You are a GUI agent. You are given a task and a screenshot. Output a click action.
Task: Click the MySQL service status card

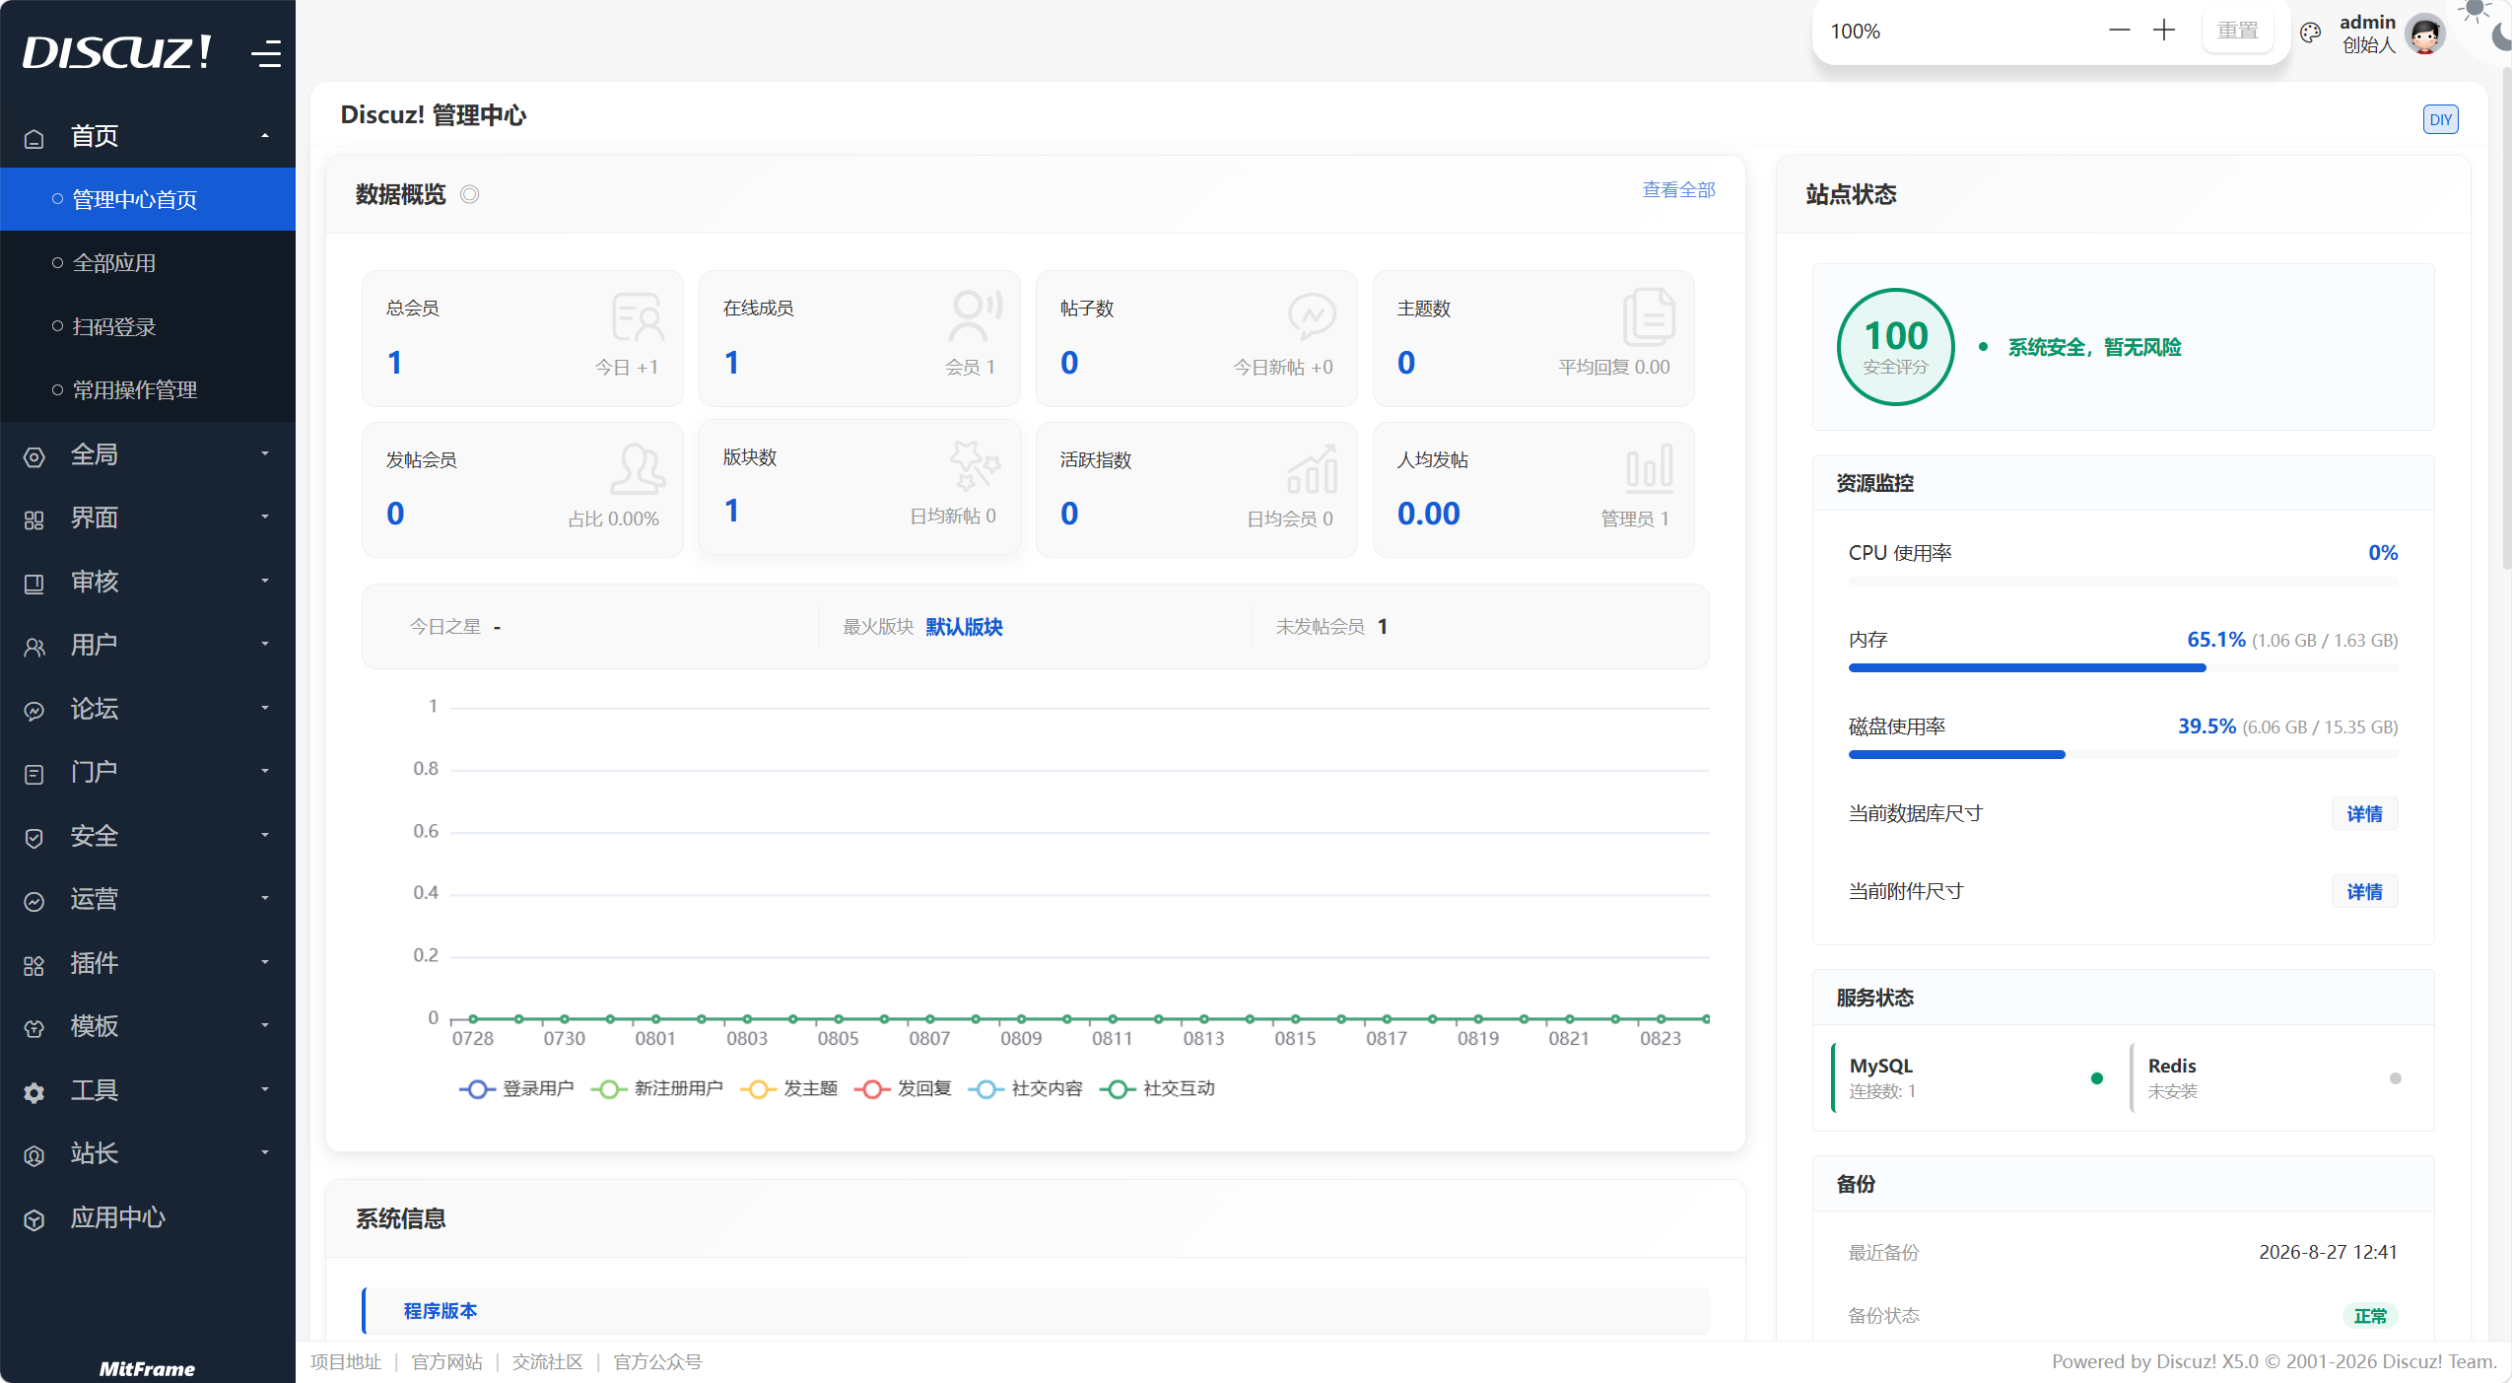[1974, 1078]
